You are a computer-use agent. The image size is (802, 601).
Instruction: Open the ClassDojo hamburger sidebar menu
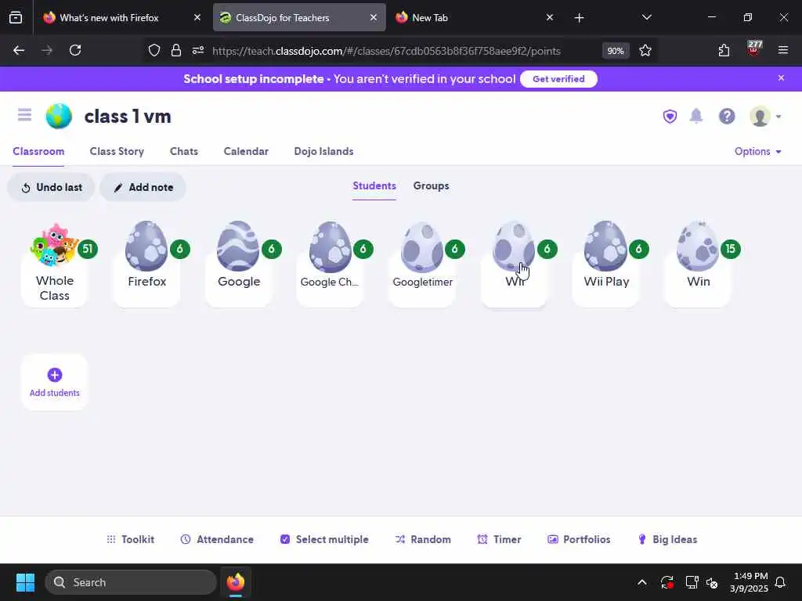(24, 115)
